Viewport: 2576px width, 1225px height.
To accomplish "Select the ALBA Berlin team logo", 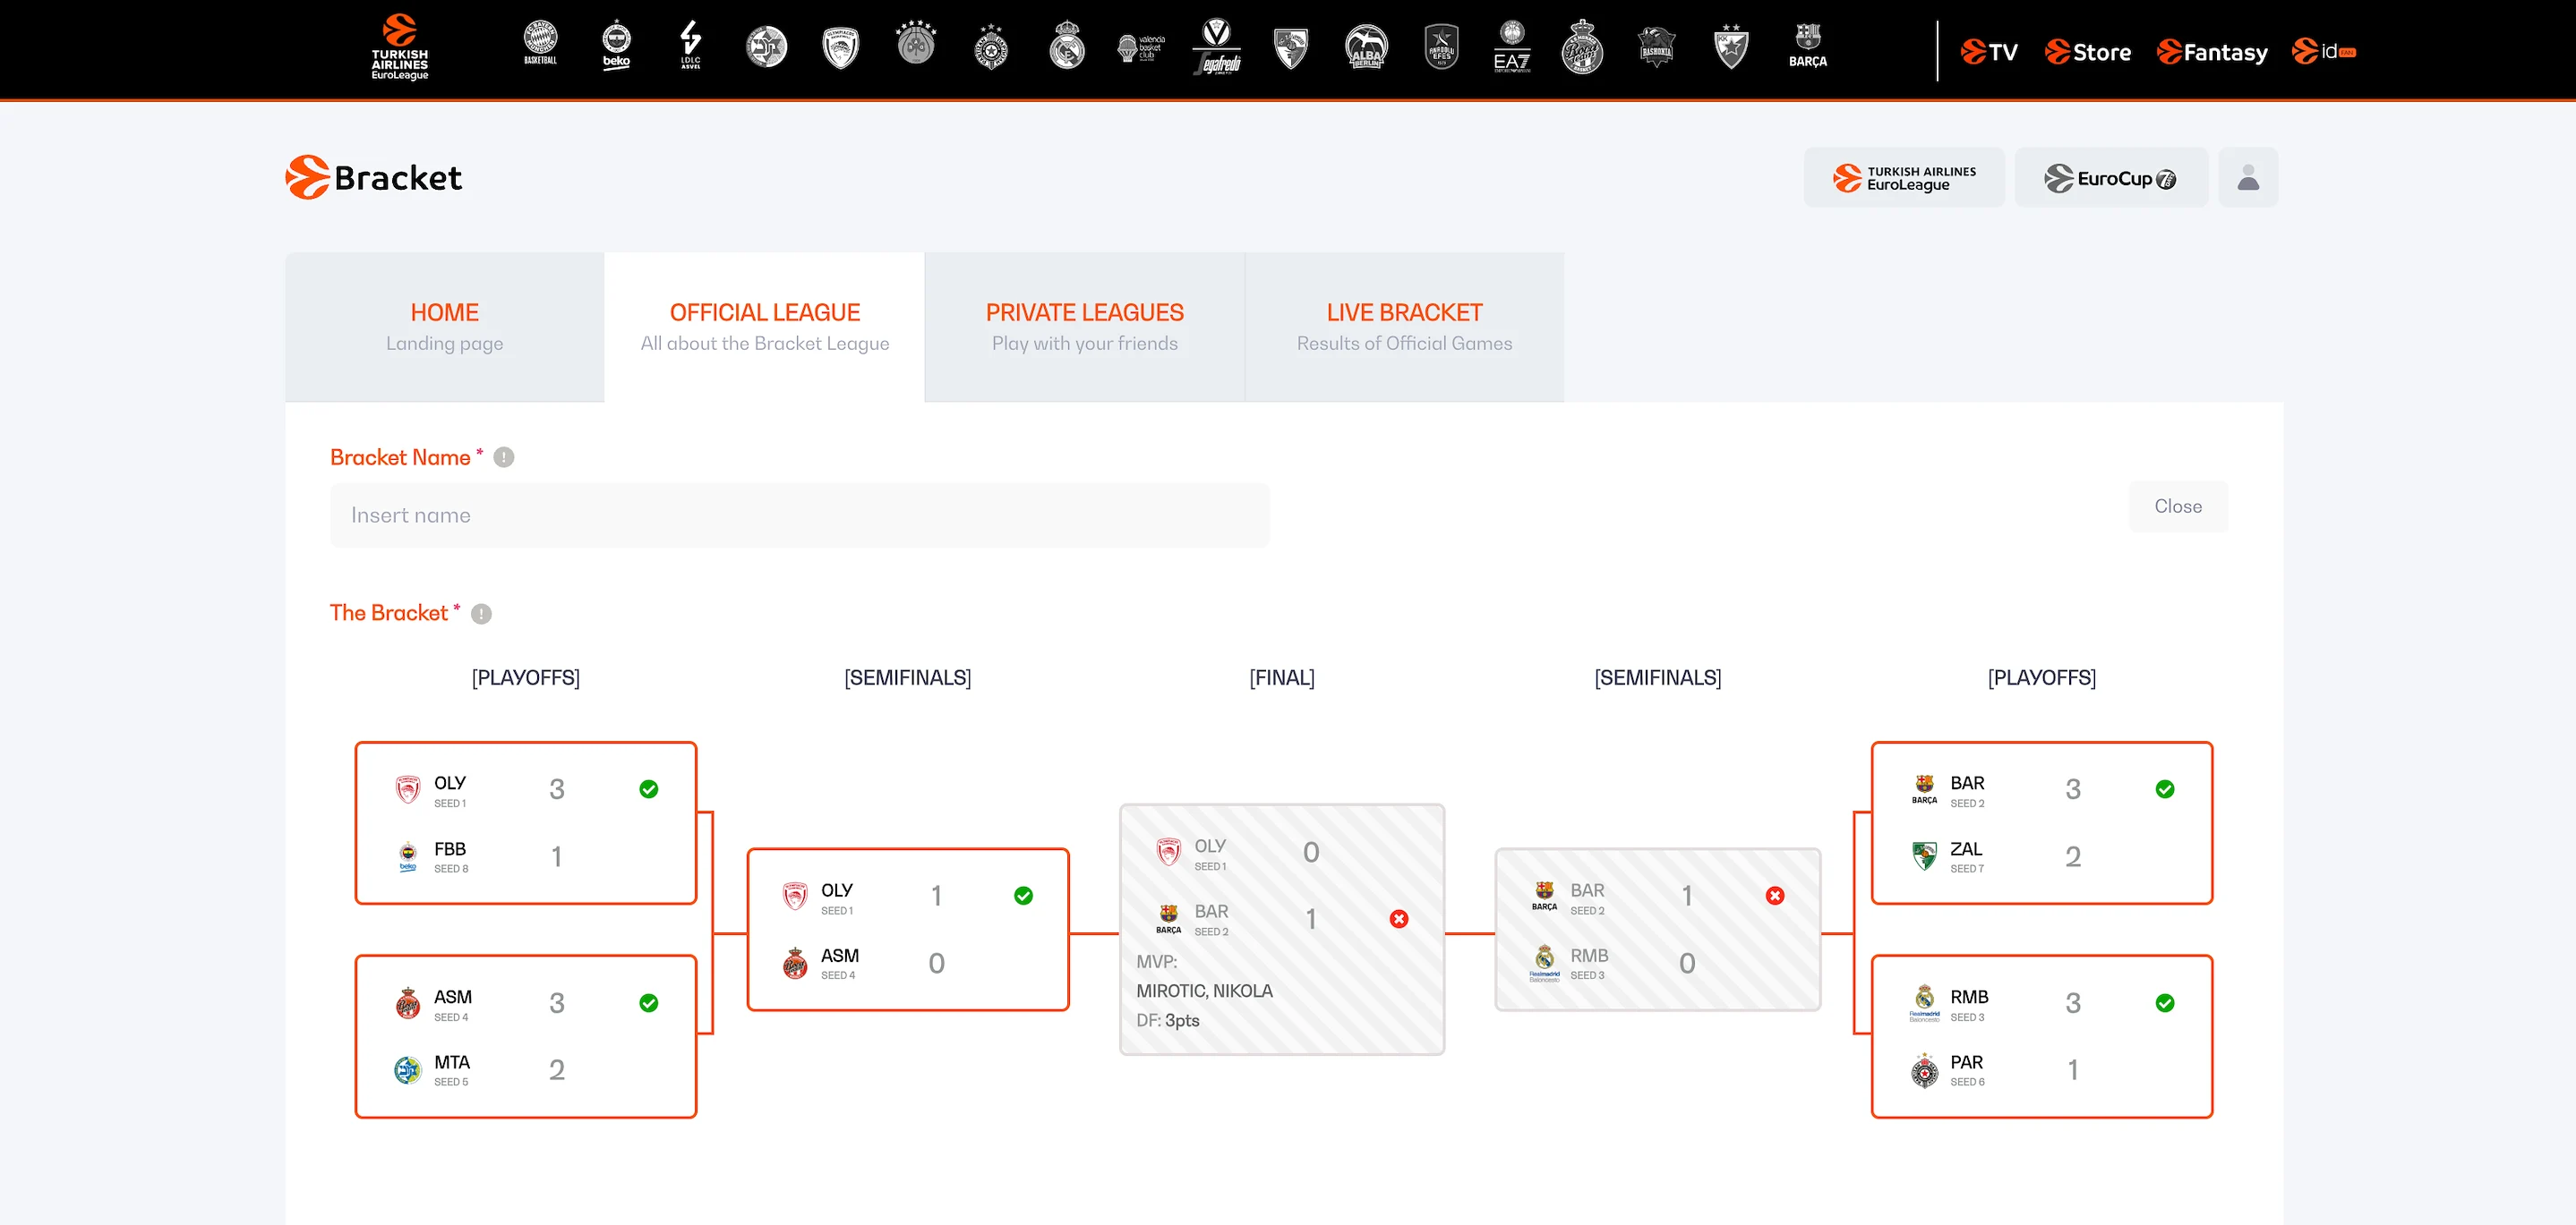I will pyautogui.click(x=1366, y=46).
